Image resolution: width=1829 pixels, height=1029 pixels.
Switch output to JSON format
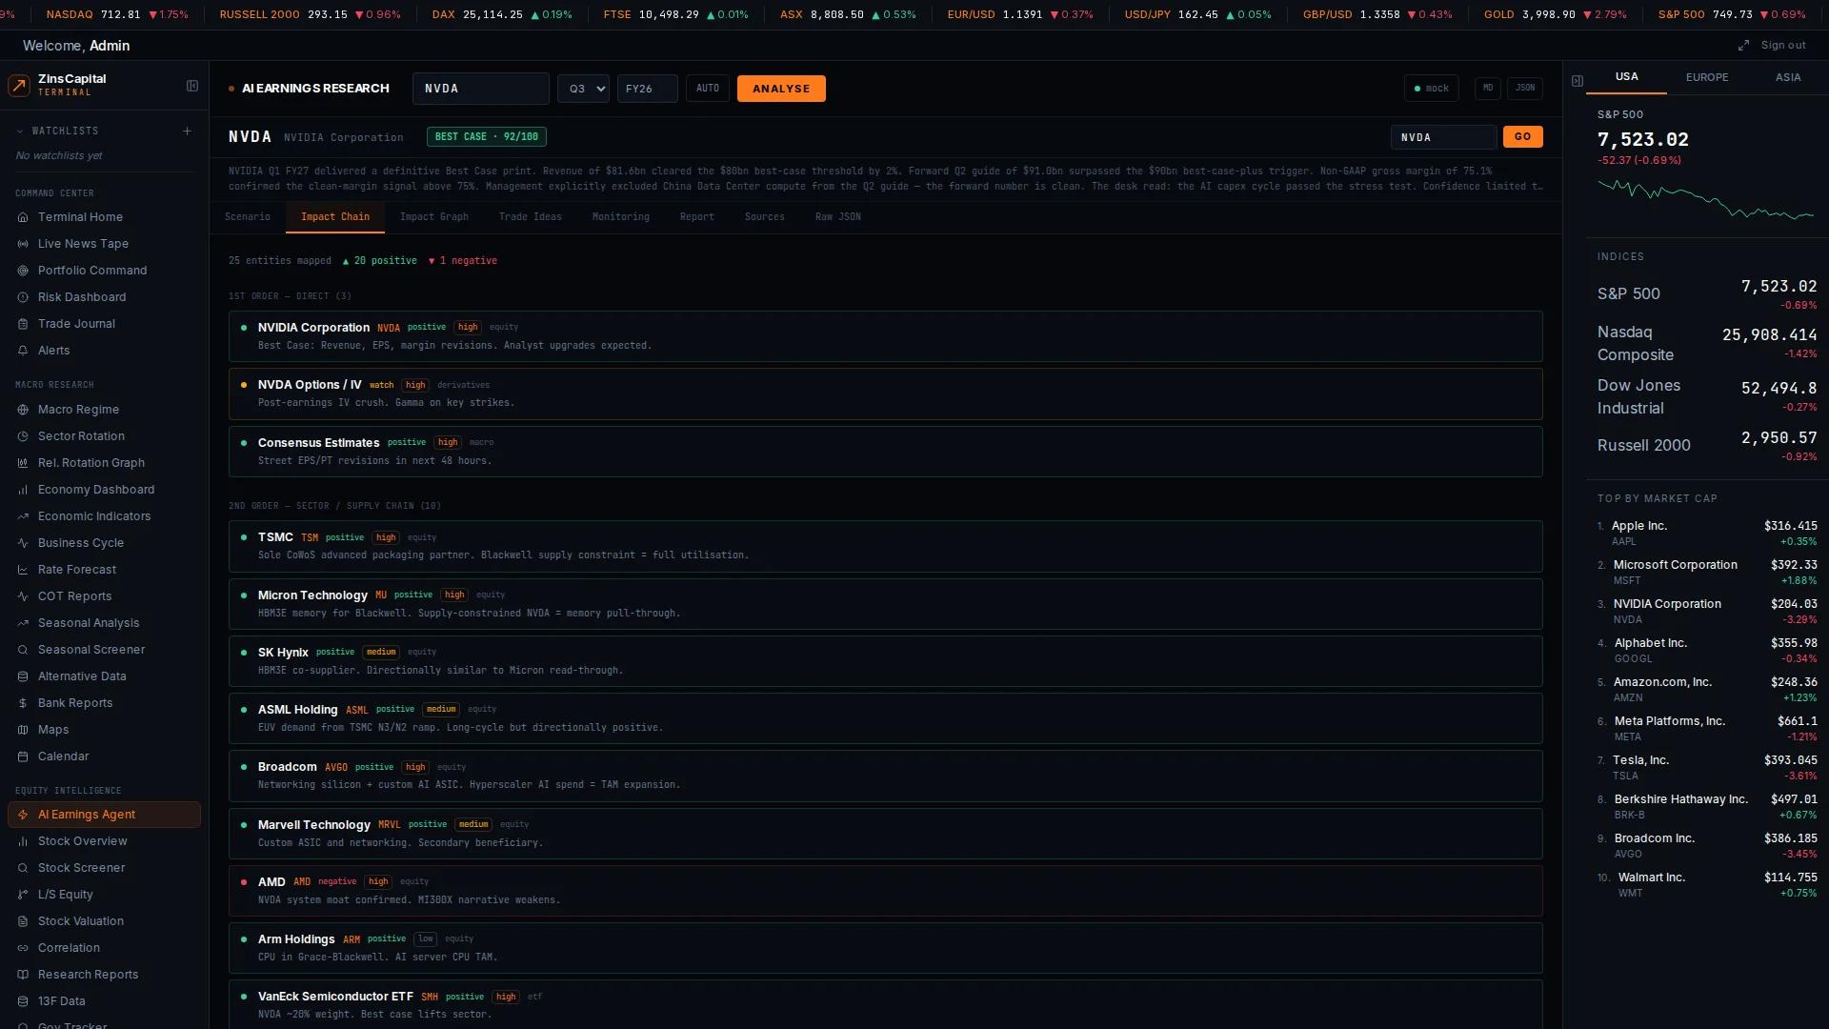tap(1525, 88)
